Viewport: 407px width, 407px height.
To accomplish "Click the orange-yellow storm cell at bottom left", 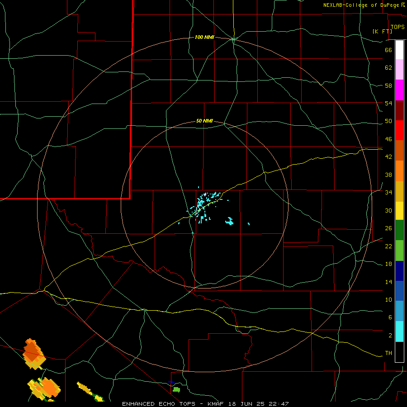I will point(44,388).
